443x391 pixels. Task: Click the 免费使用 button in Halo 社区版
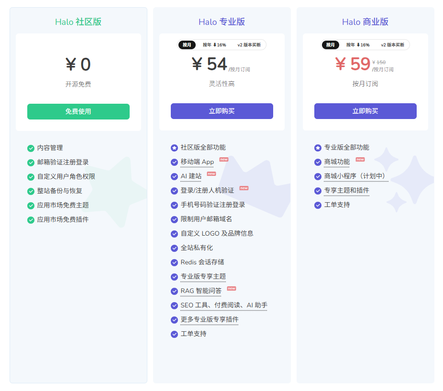pyautogui.click(x=78, y=111)
